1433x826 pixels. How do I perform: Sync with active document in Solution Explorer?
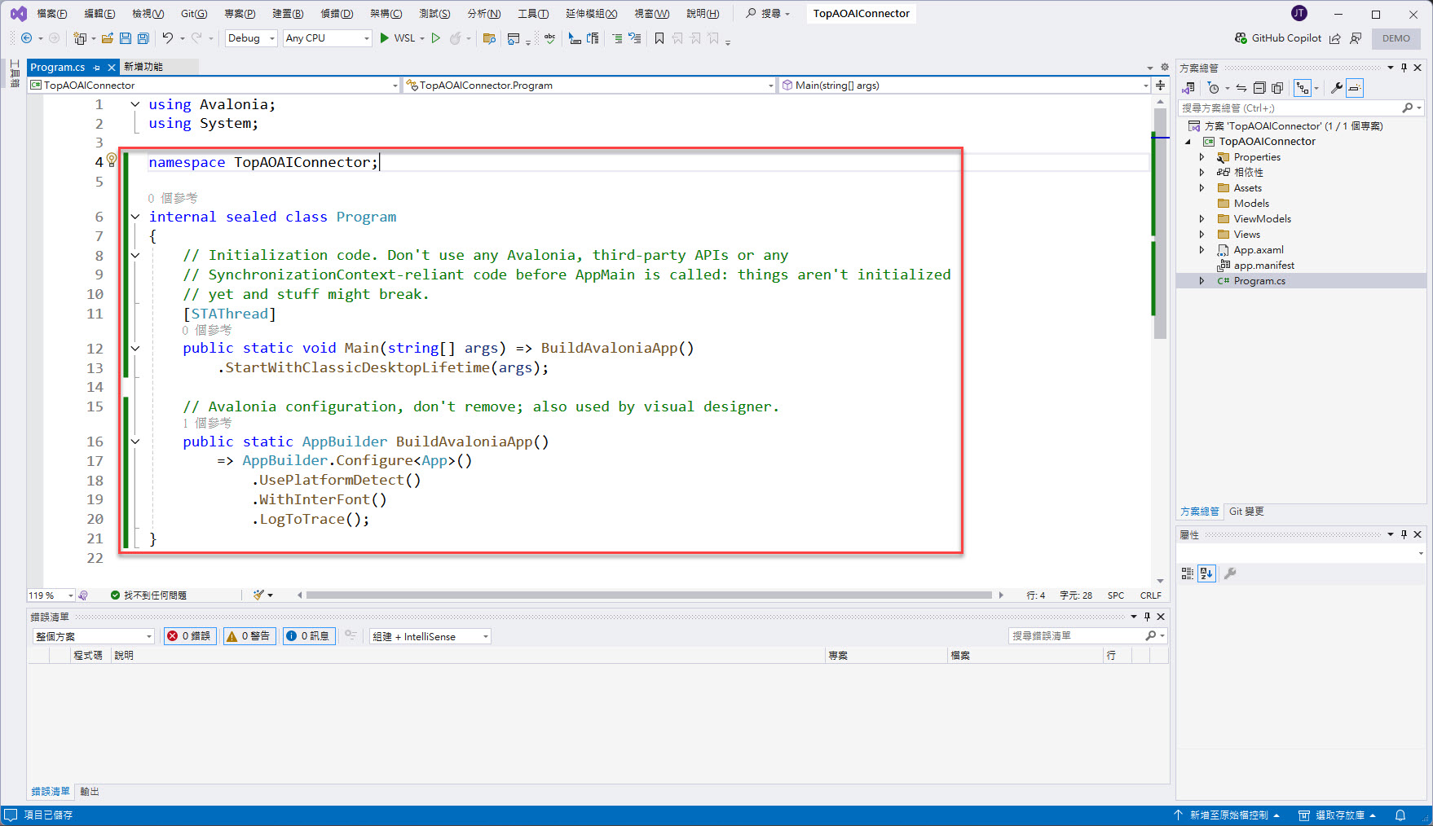[1241, 88]
